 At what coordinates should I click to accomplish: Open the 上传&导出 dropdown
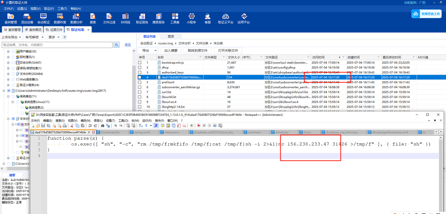[x=11, y=37]
